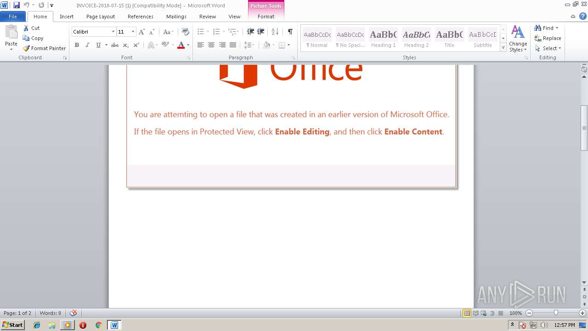Open the font color dropdown arrow
Image resolution: width=588 pixels, height=331 pixels.
tap(188, 45)
